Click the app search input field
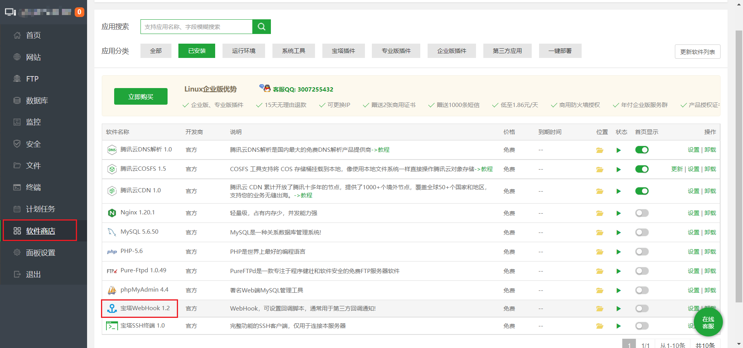743x348 pixels. pyautogui.click(x=197, y=27)
